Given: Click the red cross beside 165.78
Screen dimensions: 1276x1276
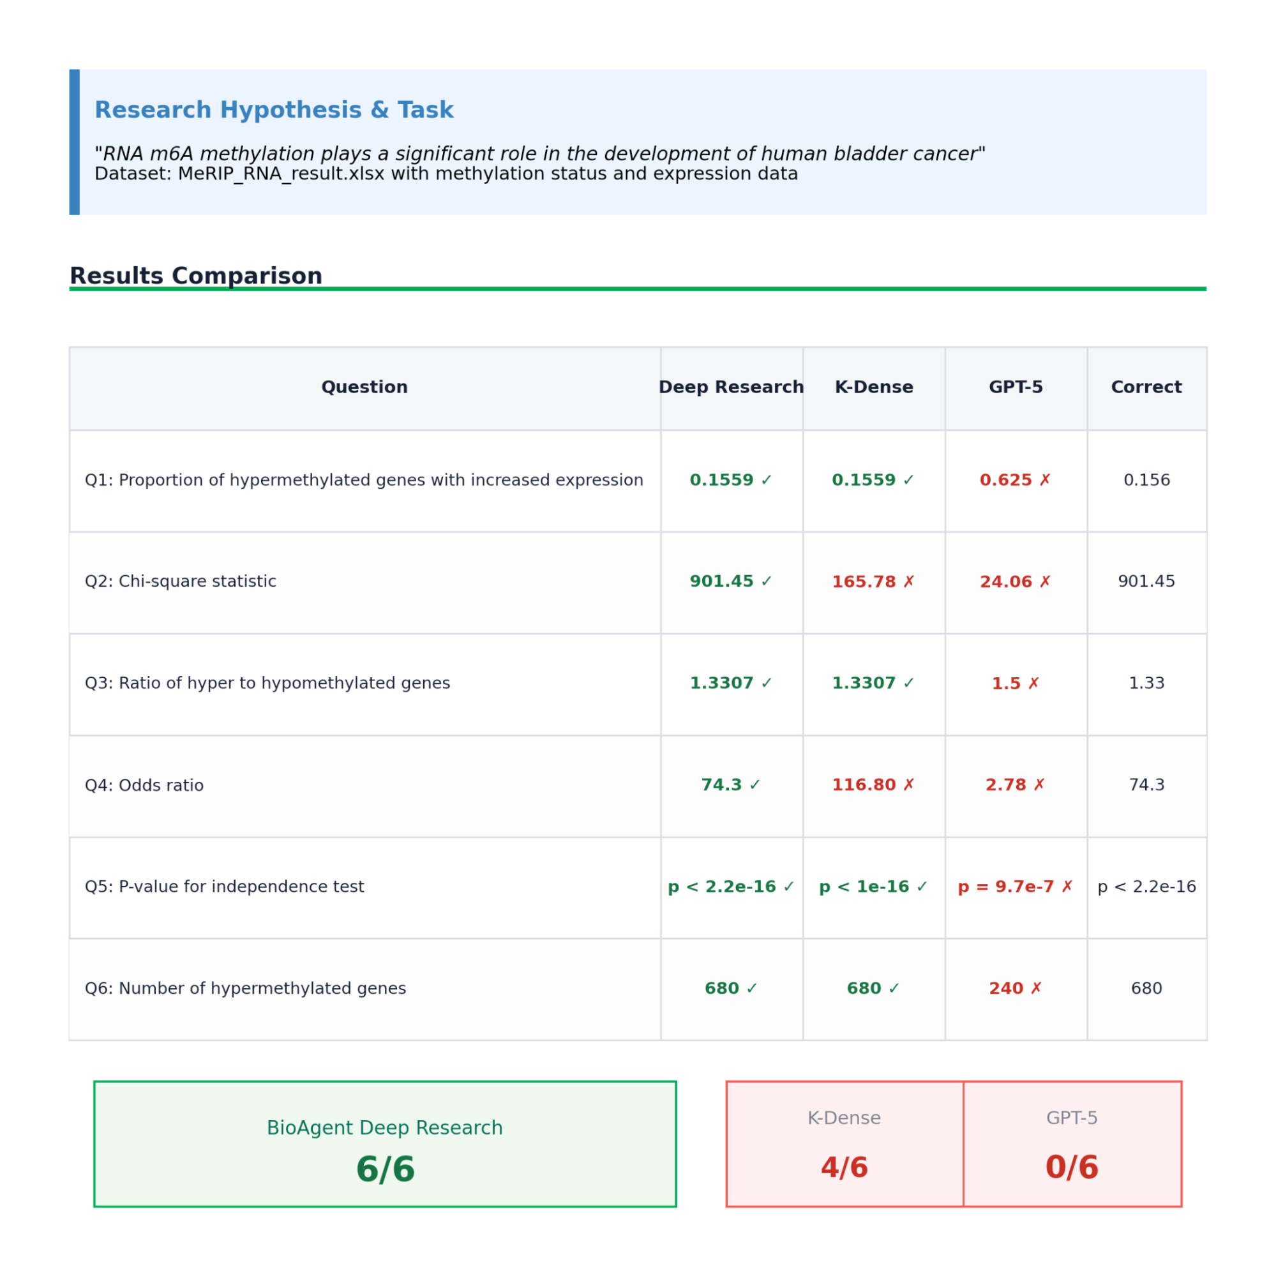Looking at the screenshot, I should pos(909,582).
